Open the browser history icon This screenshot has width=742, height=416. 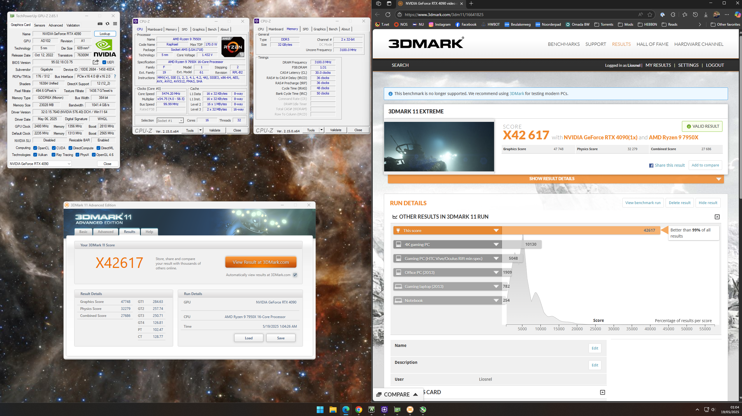[x=695, y=15]
